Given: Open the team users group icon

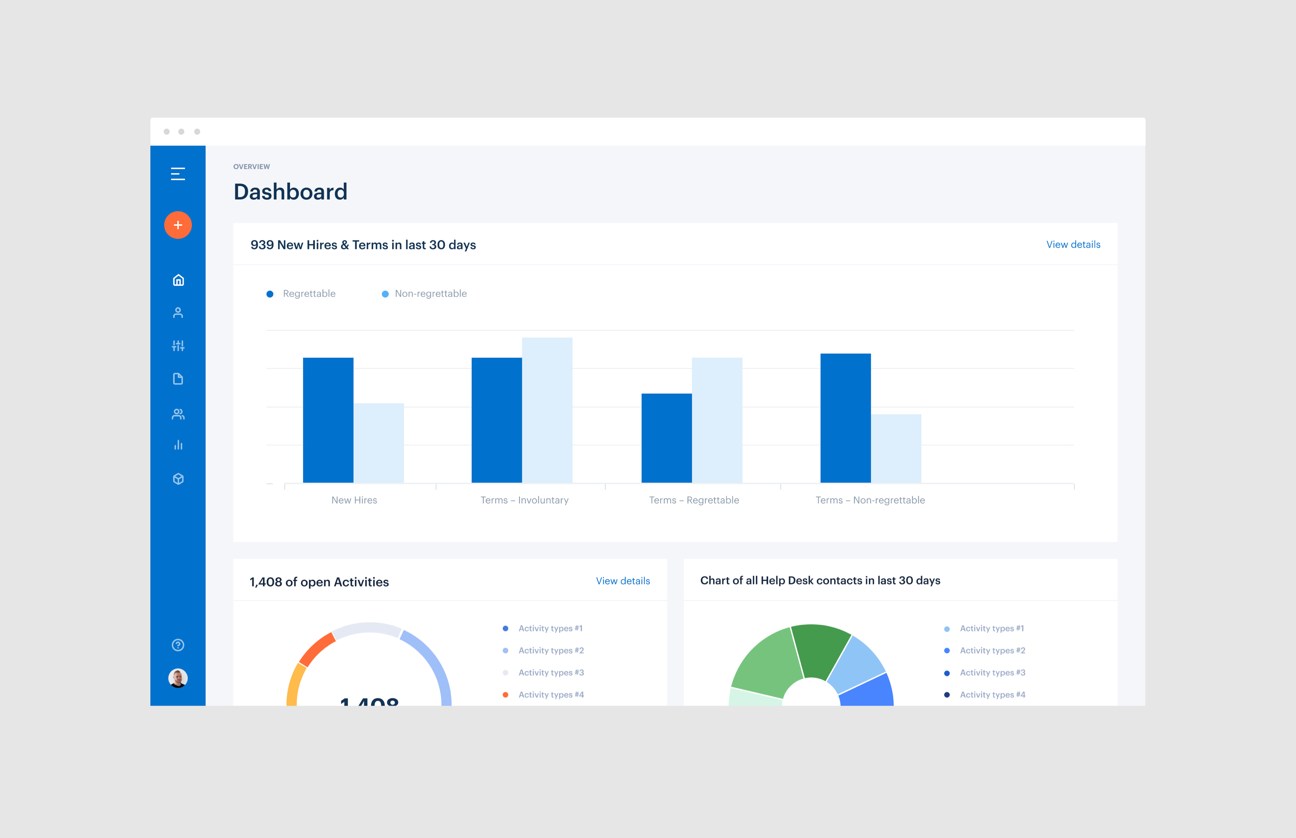Looking at the screenshot, I should pyautogui.click(x=178, y=414).
